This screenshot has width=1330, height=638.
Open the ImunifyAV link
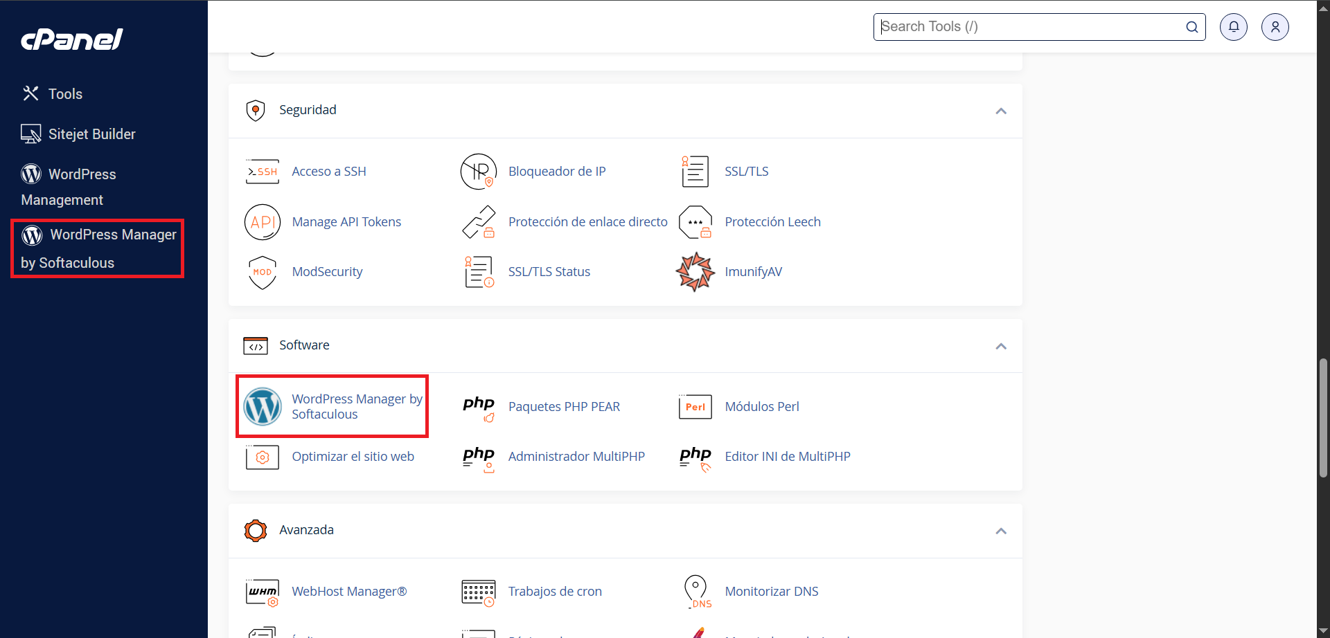754,272
